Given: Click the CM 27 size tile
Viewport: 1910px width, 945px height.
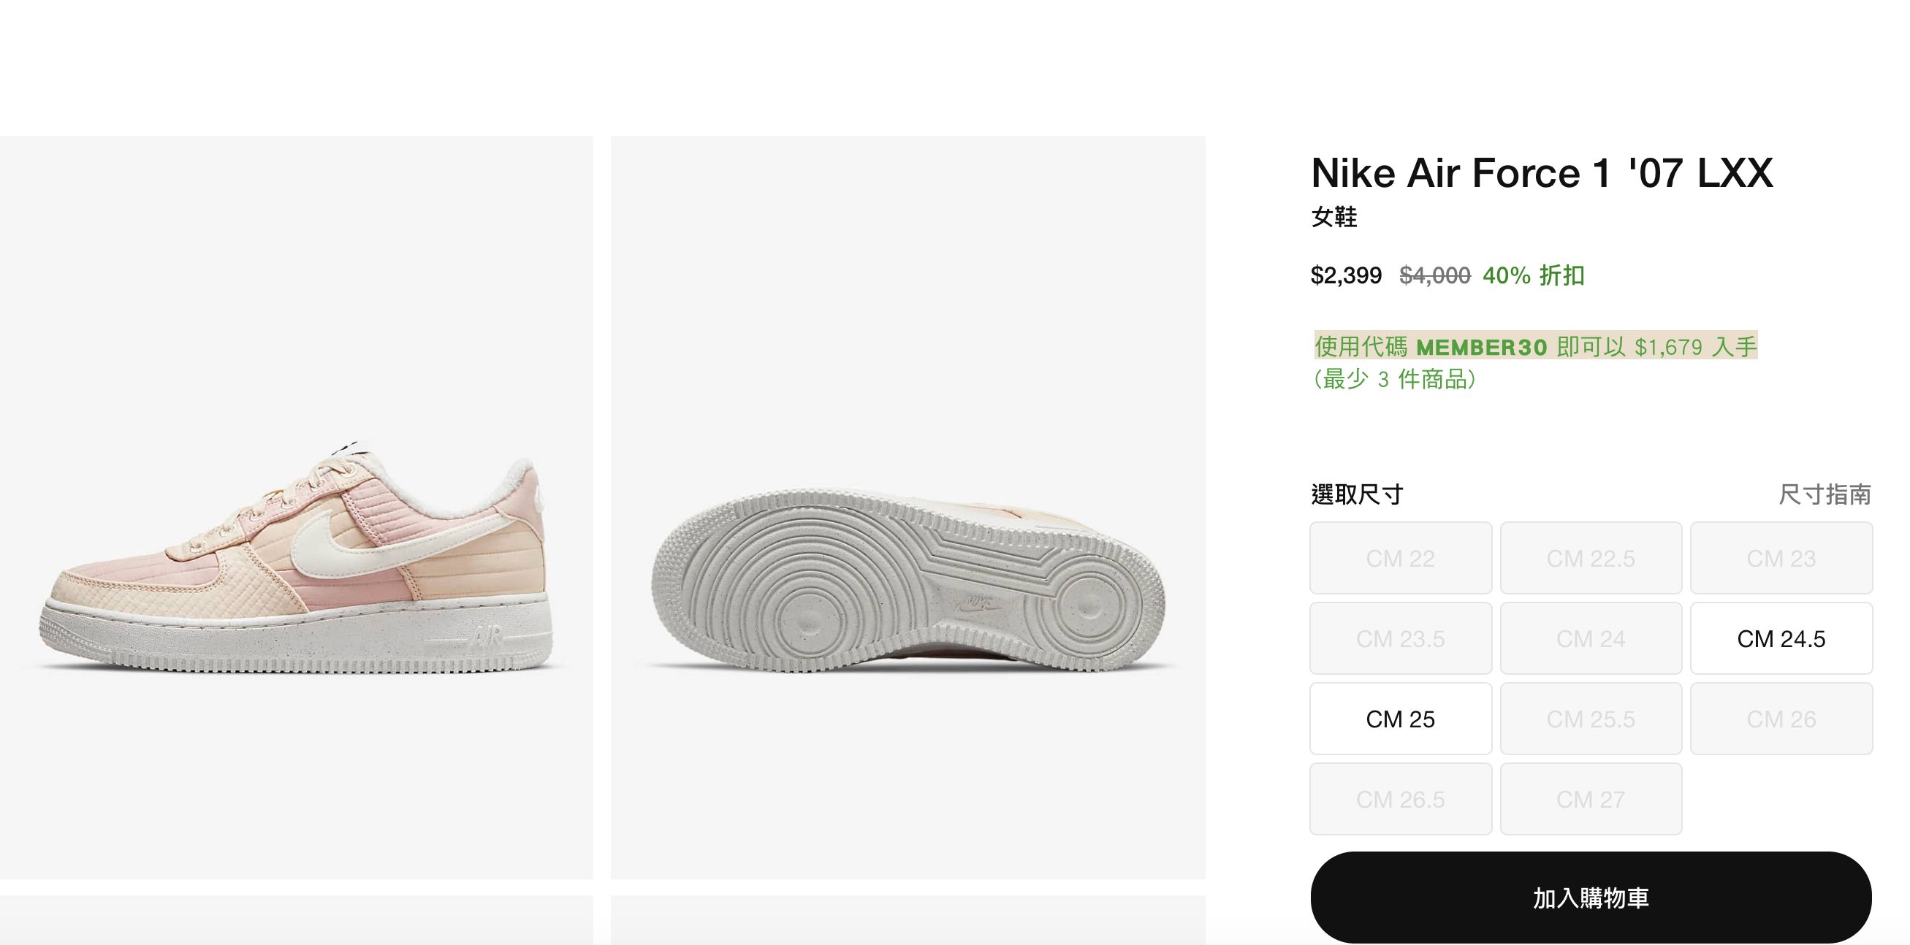Looking at the screenshot, I should [x=1591, y=799].
